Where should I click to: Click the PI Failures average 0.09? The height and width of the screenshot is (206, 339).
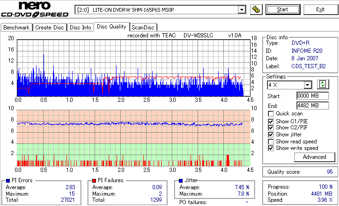pyautogui.click(x=157, y=187)
